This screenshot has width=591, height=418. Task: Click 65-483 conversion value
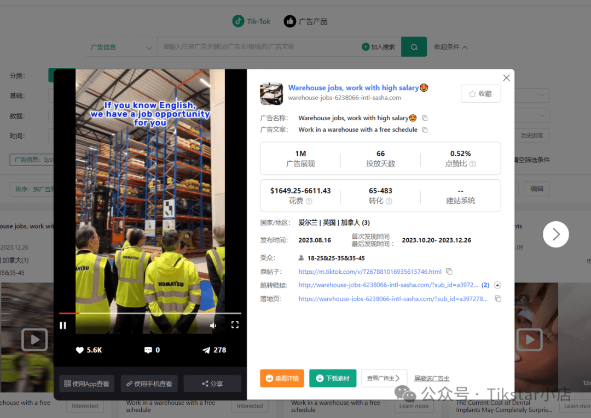point(380,191)
